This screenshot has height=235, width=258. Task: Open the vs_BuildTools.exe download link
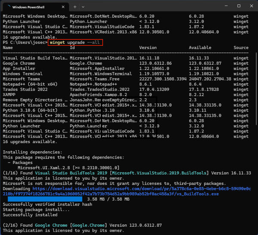point(127,191)
